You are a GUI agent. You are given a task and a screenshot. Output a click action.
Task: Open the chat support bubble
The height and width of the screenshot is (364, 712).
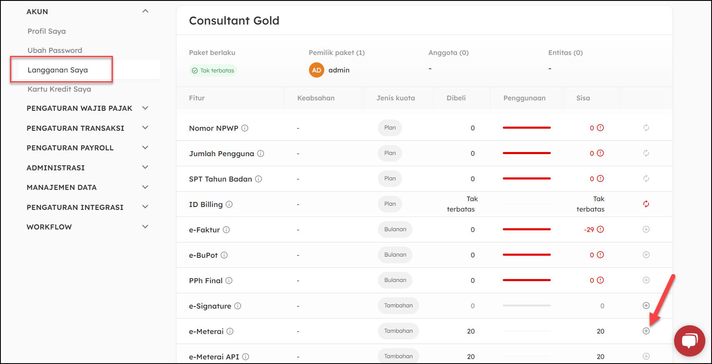click(689, 341)
